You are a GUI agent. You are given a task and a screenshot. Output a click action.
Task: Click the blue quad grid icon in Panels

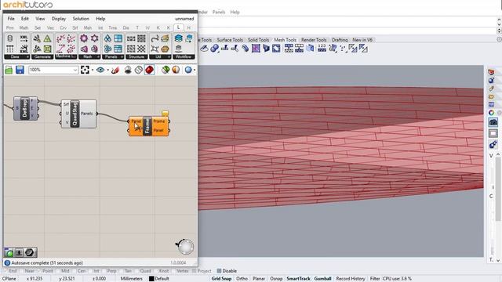pyautogui.click(x=118, y=38)
